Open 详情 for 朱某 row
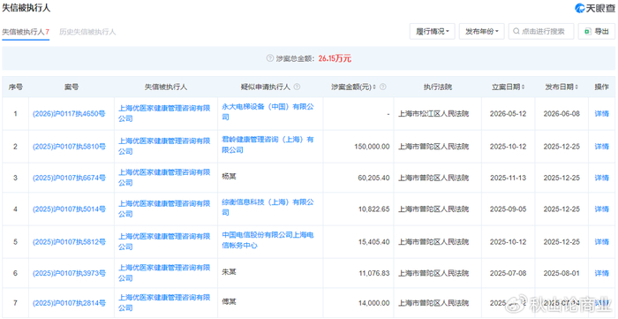The width and height of the screenshot is (618, 319). pyautogui.click(x=601, y=273)
